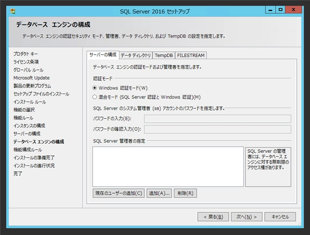Click データベース エンジンの構成 step in sidebar
310x235 pixels.
coord(39,142)
